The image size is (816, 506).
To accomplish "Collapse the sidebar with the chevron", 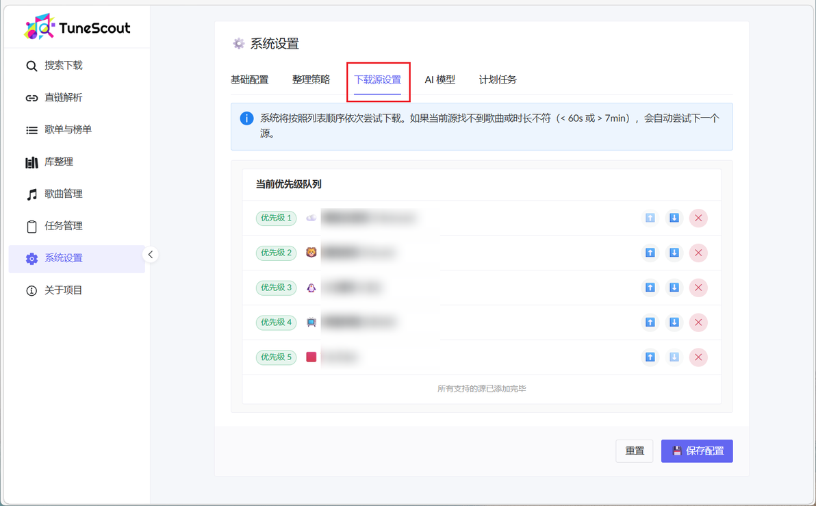I will pyautogui.click(x=151, y=255).
